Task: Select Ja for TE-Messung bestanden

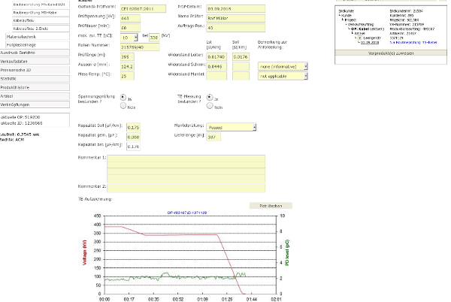Action: (210, 97)
